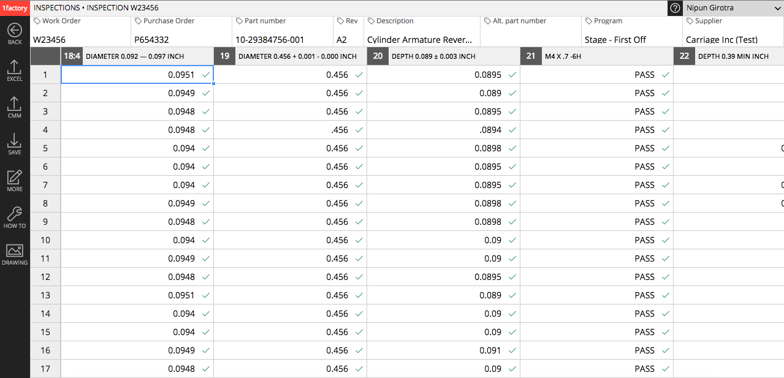The image size is (784, 378).
Task: Open the More edit options icon
Action: pyautogui.click(x=15, y=178)
